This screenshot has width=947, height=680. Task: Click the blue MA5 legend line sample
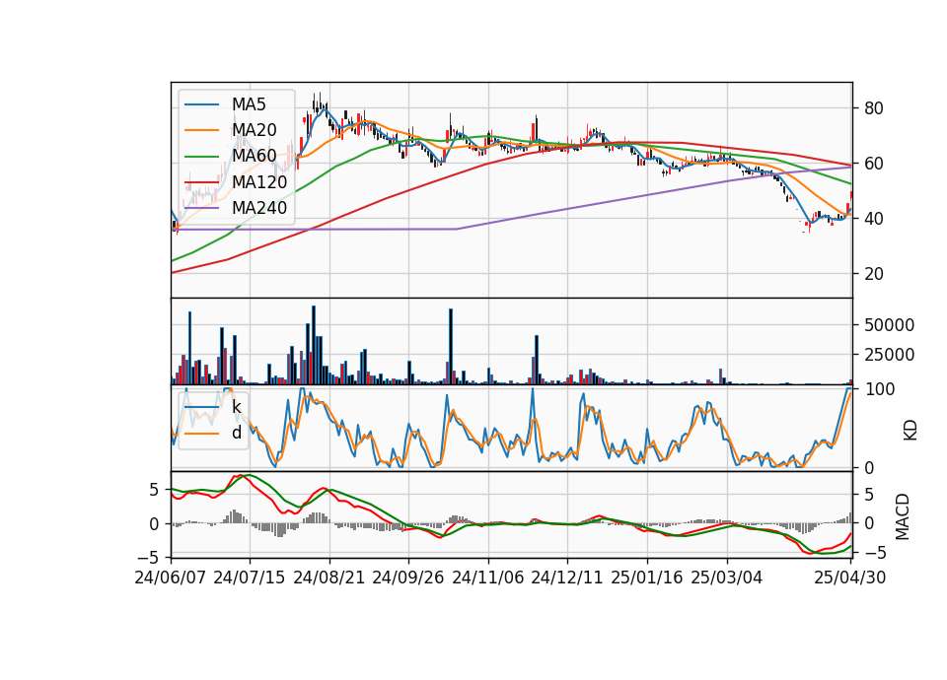[201, 105]
